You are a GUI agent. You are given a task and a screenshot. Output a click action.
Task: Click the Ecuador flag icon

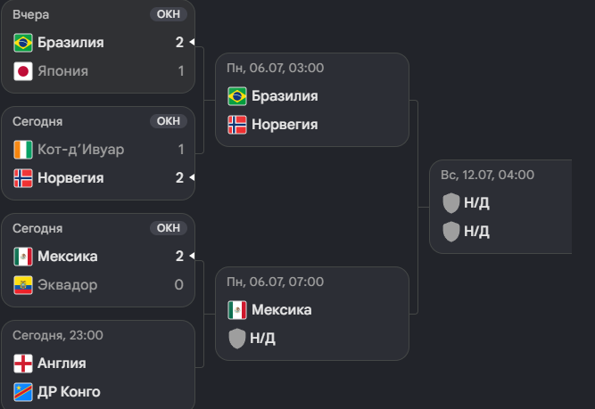pyautogui.click(x=23, y=285)
